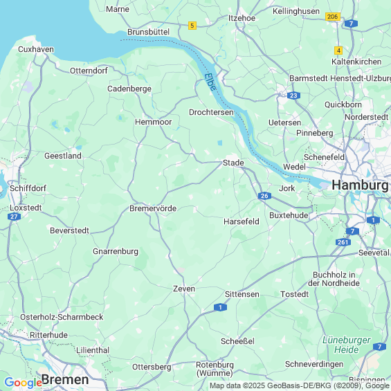Select the Hamburg city label

click(x=360, y=185)
